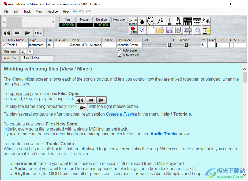Toggle the select-all box beside Track Name
This screenshot has width=248, height=181.
[x=4, y=40]
